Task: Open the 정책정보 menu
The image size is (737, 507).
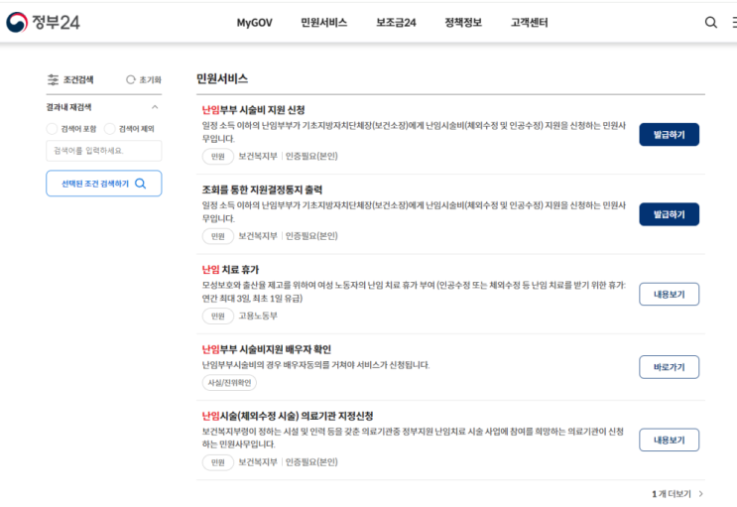Action: coord(463,23)
